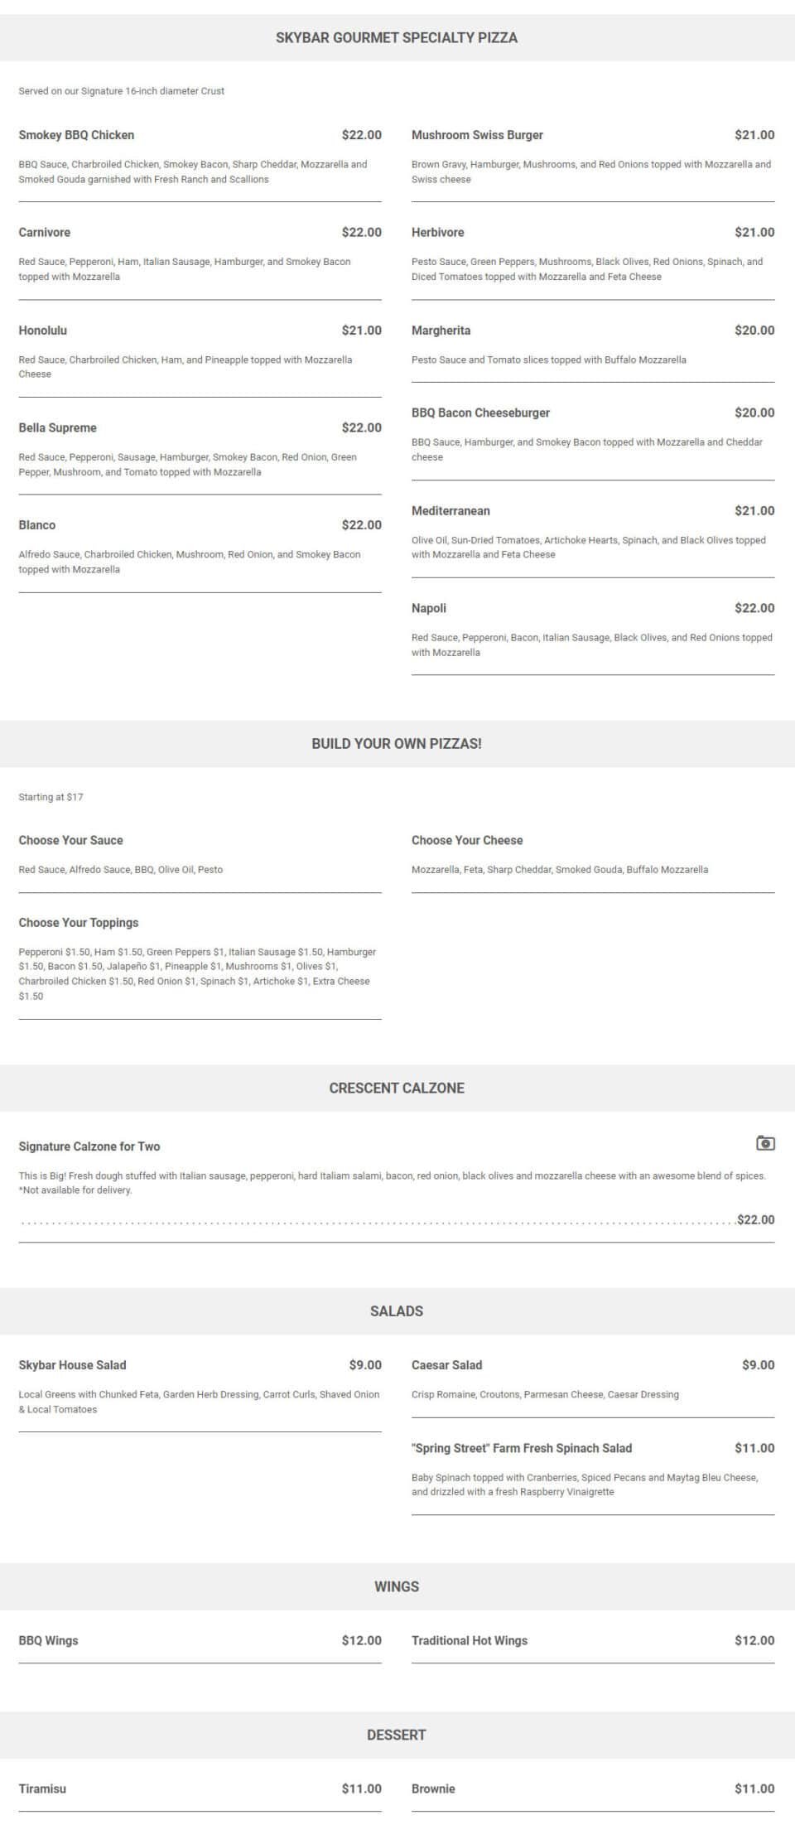Choose the Bella Supreme pizza
This screenshot has width=795, height=1844.
[x=58, y=428]
